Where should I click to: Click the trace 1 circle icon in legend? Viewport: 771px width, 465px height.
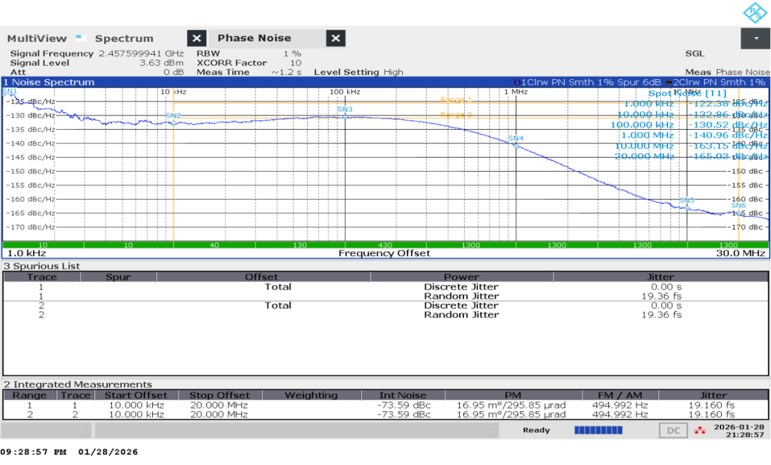(517, 83)
